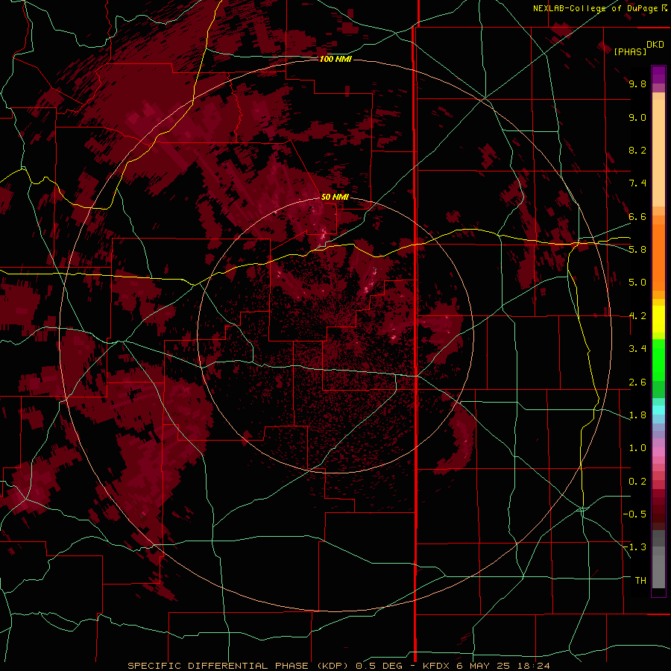Click the -0.5 value on the color scale

click(x=634, y=514)
